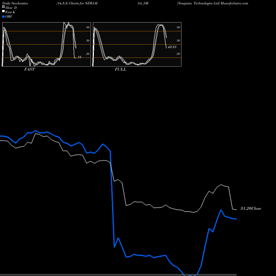Click the Slow D legend swatch

click(3, 7)
